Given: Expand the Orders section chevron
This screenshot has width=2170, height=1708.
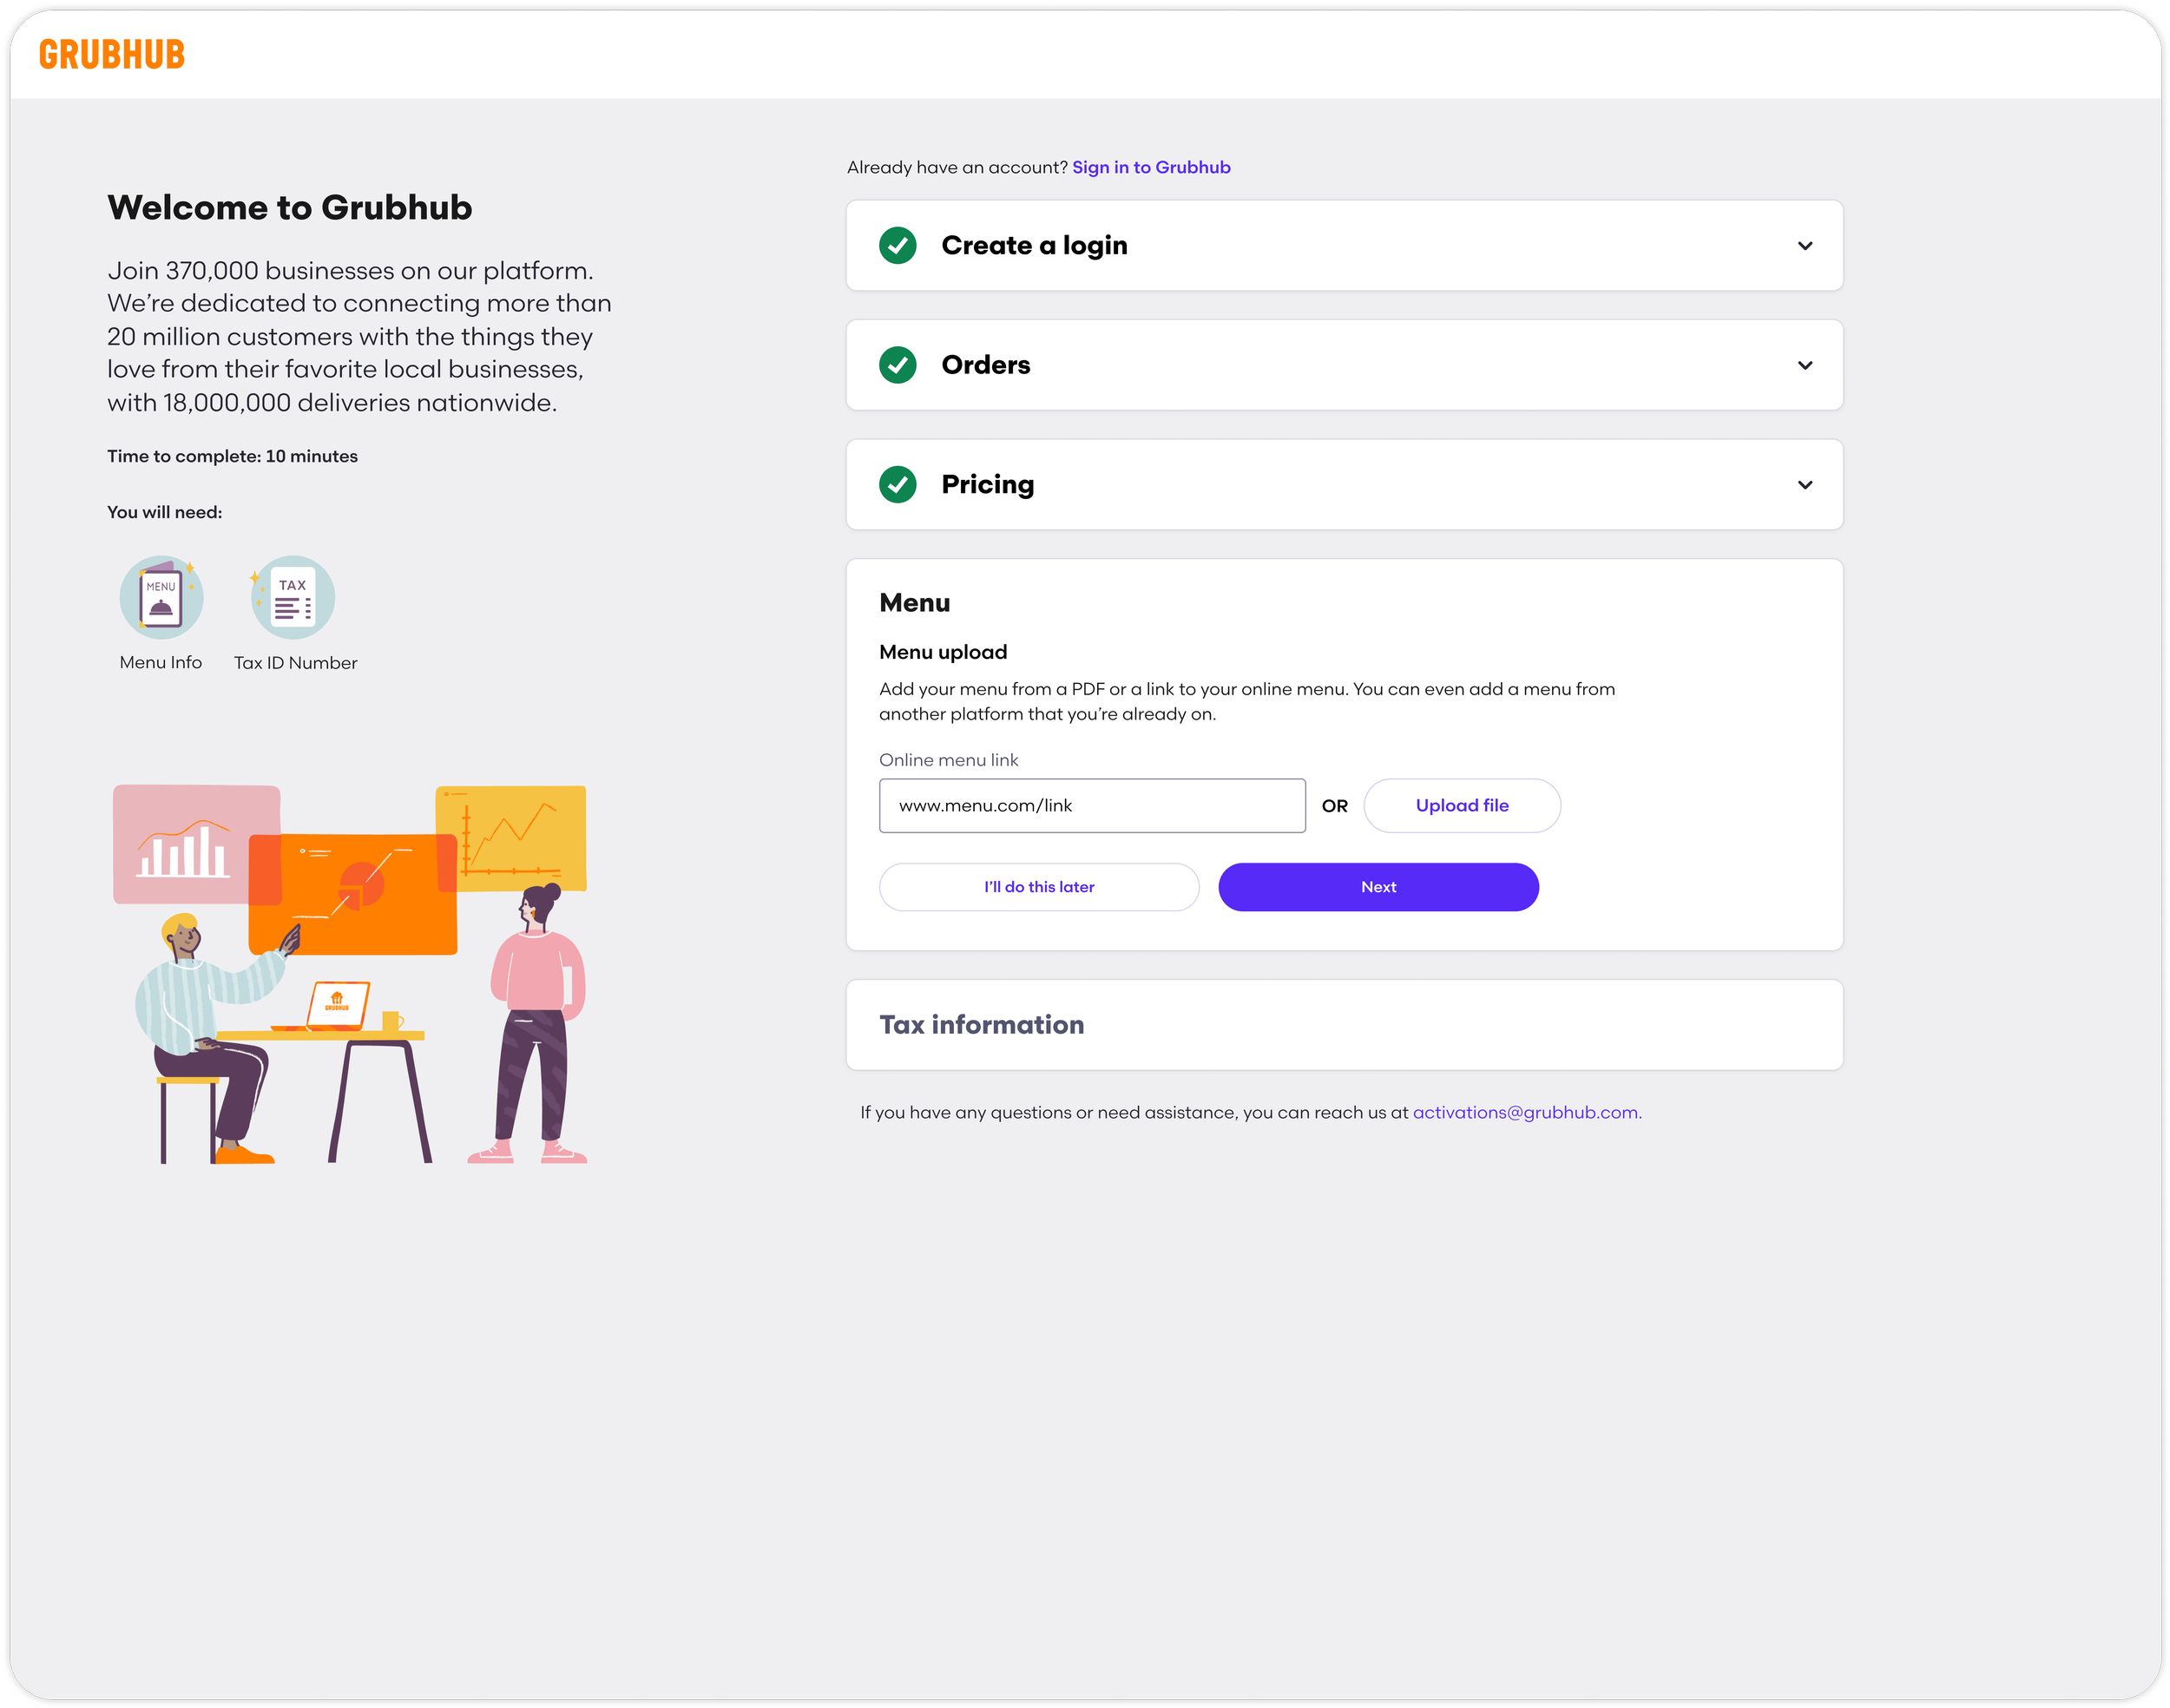Looking at the screenshot, I should coord(1804,365).
